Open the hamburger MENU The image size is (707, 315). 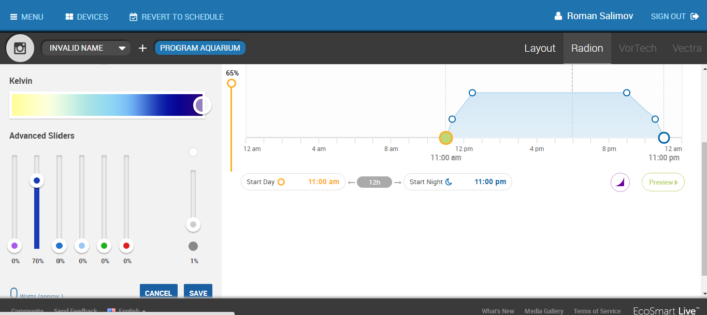[x=26, y=17]
